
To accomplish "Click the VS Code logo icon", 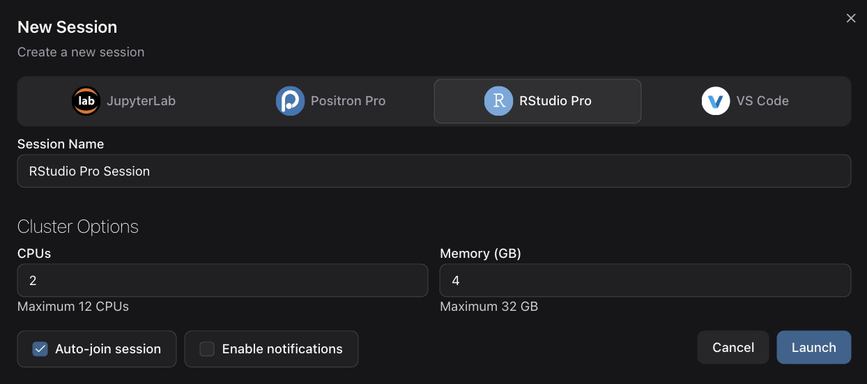I will pyautogui.click(x=716, y=101).
